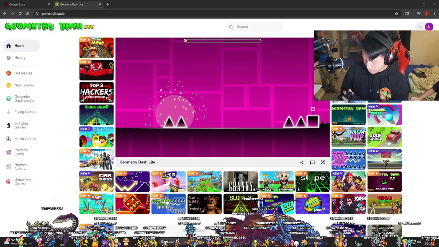Open the Fortnite game thumbnail

[96, 159]
